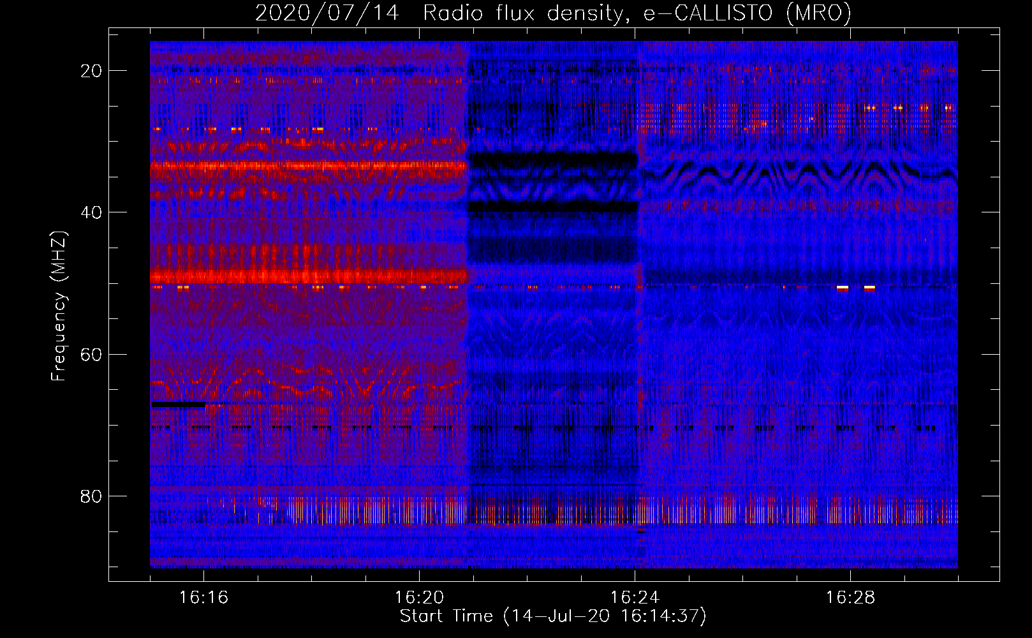Click the 'Start Time (14-Jul-20 16:14:37)' axis label

[553, 616]
